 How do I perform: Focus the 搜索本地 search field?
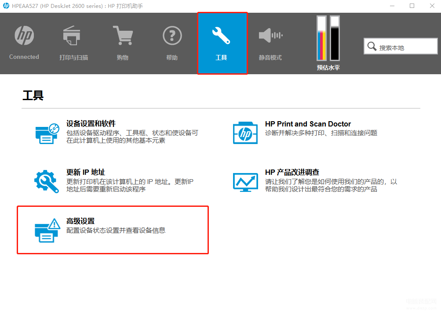tap(401, 47)
